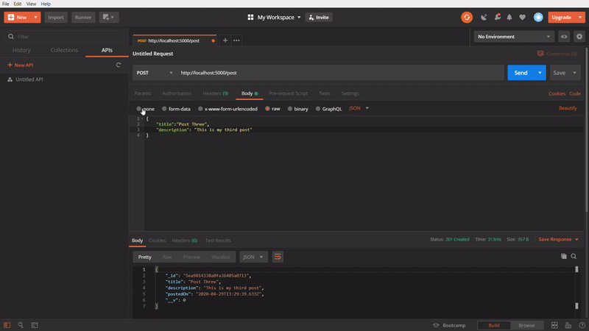Screen dimensions: 589x331
Task: Click the Send button
Action: (x=521, y=73)
